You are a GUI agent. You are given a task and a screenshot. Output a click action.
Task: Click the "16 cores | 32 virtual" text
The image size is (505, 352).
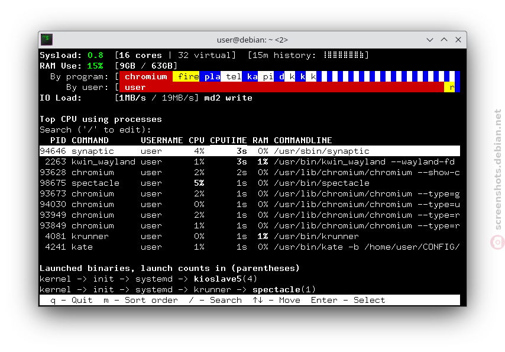(175, 55)
